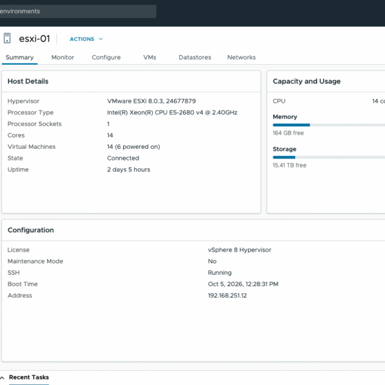Click the Memory usage bar
The width and height of the screenshot is (385, 385).
click(x=329, y=125)
